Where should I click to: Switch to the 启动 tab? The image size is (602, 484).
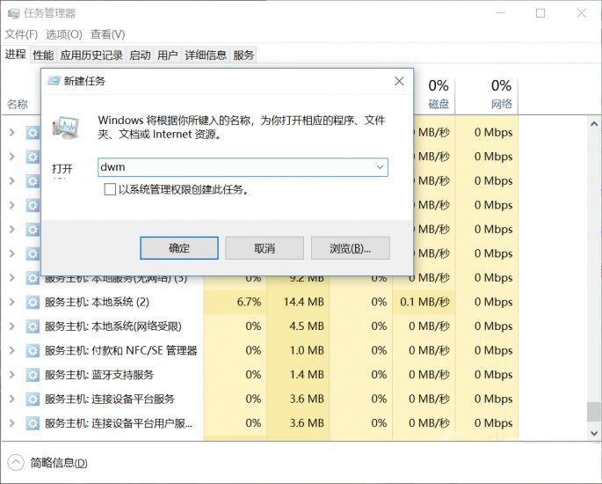pyautogui.click(x=140, y=55)
